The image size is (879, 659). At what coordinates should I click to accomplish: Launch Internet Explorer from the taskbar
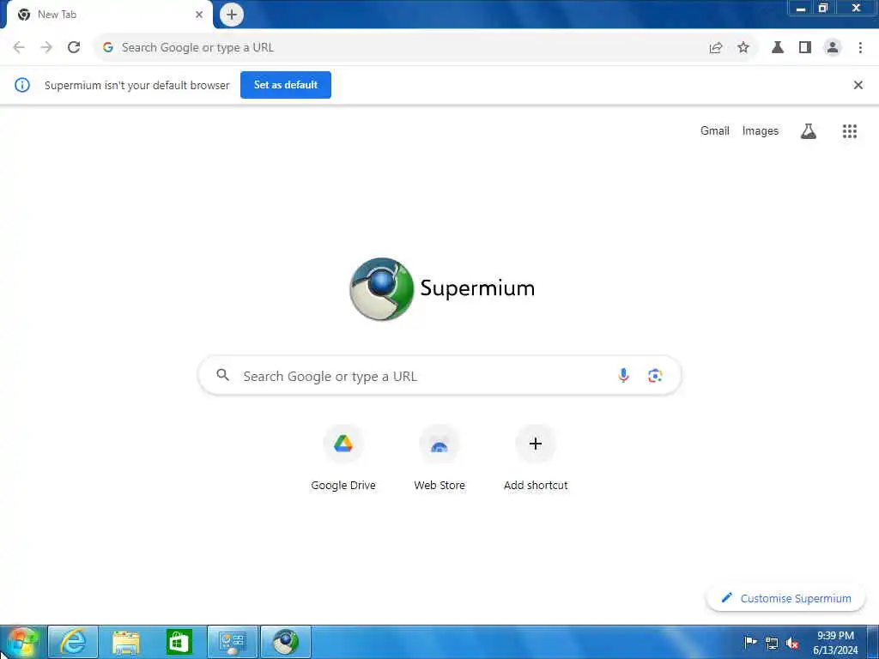pyautogui.click(x=74, y=642)
